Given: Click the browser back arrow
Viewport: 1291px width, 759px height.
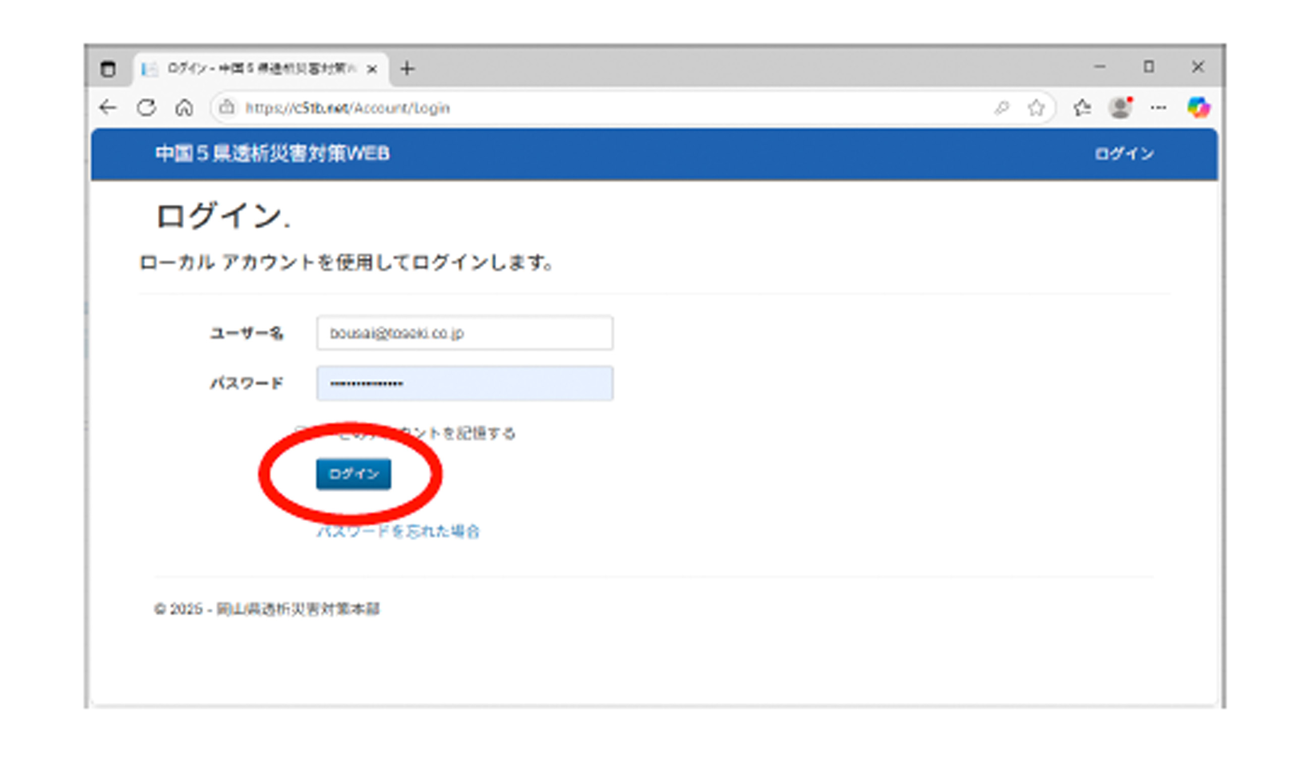Looking at the screenshot, I should pos(107,108).
